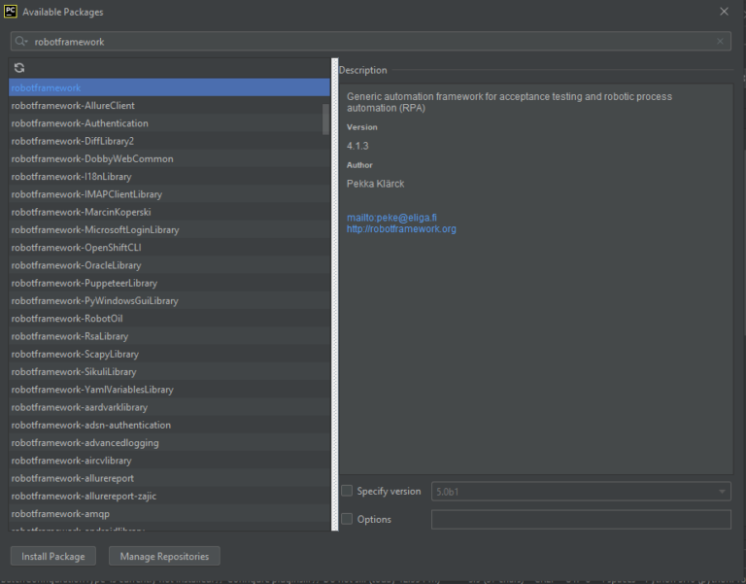746x584 pixels.
Task: Click the PyCharm logo in title bar
Action: point(11,12)
